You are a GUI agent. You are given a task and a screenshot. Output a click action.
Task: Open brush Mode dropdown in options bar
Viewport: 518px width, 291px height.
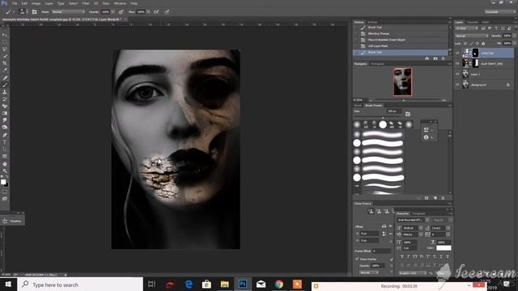[x=68, y=11]
